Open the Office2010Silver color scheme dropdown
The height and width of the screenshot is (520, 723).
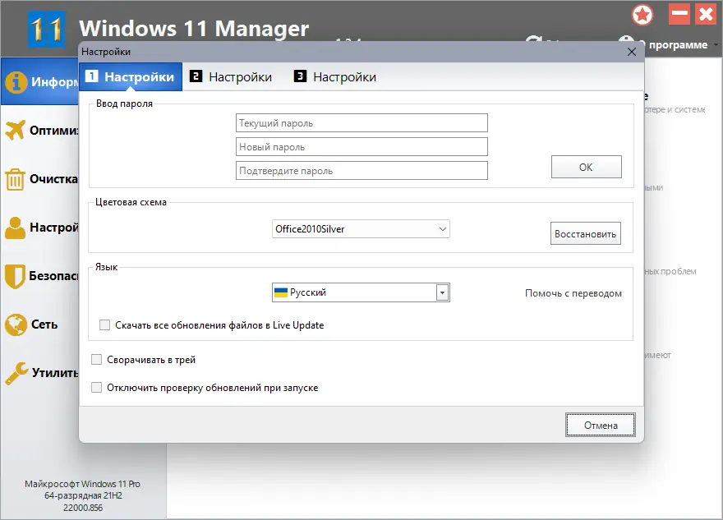click(x=361, y=228)
